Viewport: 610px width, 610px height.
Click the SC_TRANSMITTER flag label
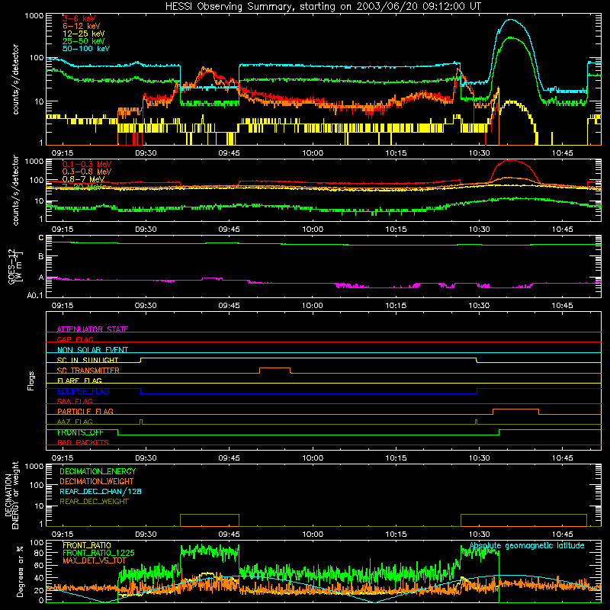(x=88, y=370)
